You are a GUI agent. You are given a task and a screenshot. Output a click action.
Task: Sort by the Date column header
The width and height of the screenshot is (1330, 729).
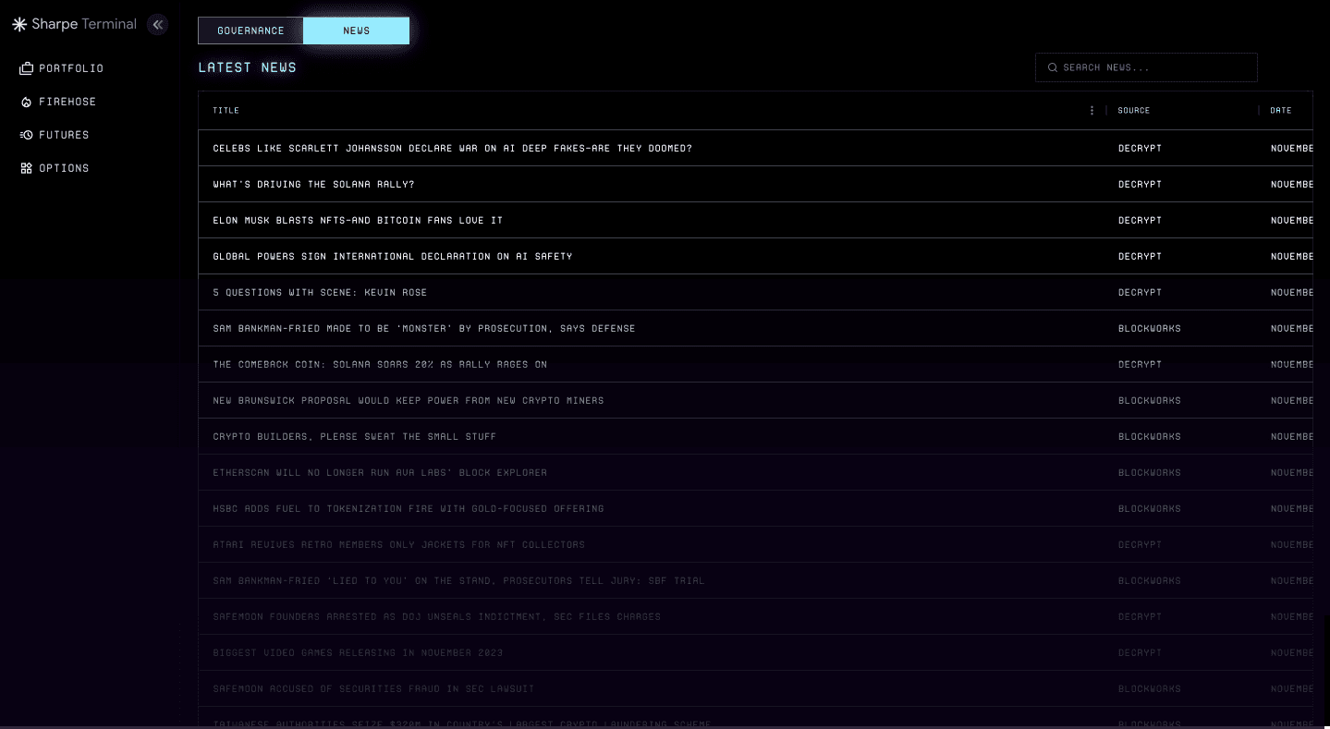coord(1280,110)
